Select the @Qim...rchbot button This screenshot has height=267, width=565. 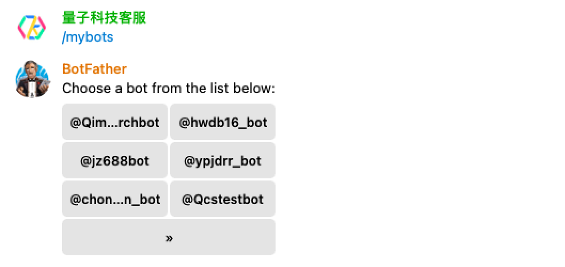(115, 122)
